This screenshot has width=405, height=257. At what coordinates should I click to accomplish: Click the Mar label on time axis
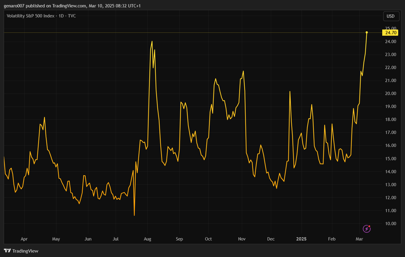(359, 239)
